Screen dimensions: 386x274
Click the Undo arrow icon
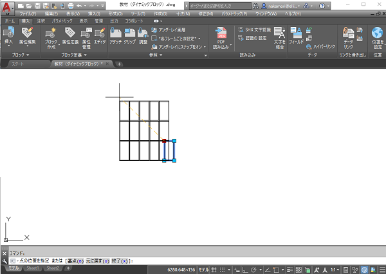[x=79, y=6]
